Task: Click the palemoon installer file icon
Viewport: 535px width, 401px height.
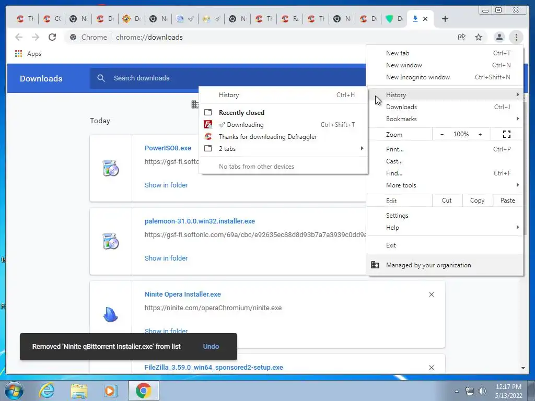Action: (x=111, y=241)
